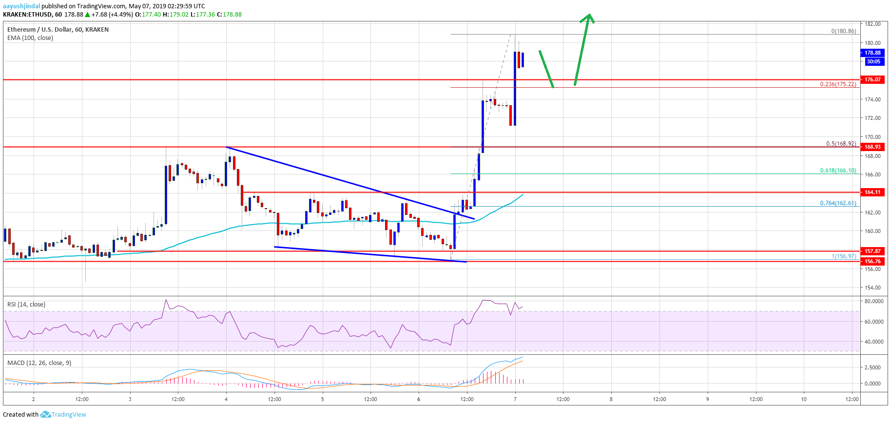Open the TradingView text link at bottom
The image size is (891, 423).
point(69,415)
